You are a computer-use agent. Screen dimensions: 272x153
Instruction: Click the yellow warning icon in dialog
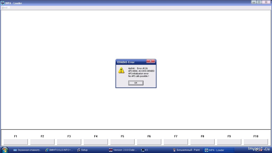tap(121, 70)
